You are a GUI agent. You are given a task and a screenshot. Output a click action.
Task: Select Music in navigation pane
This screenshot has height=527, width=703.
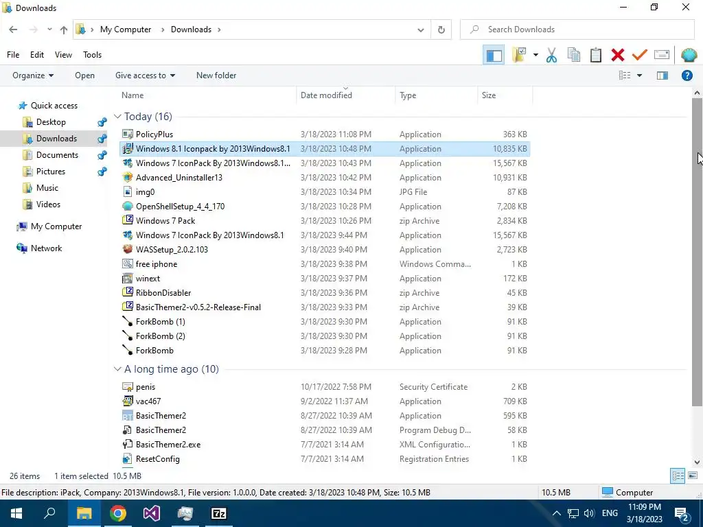(47, 188)
